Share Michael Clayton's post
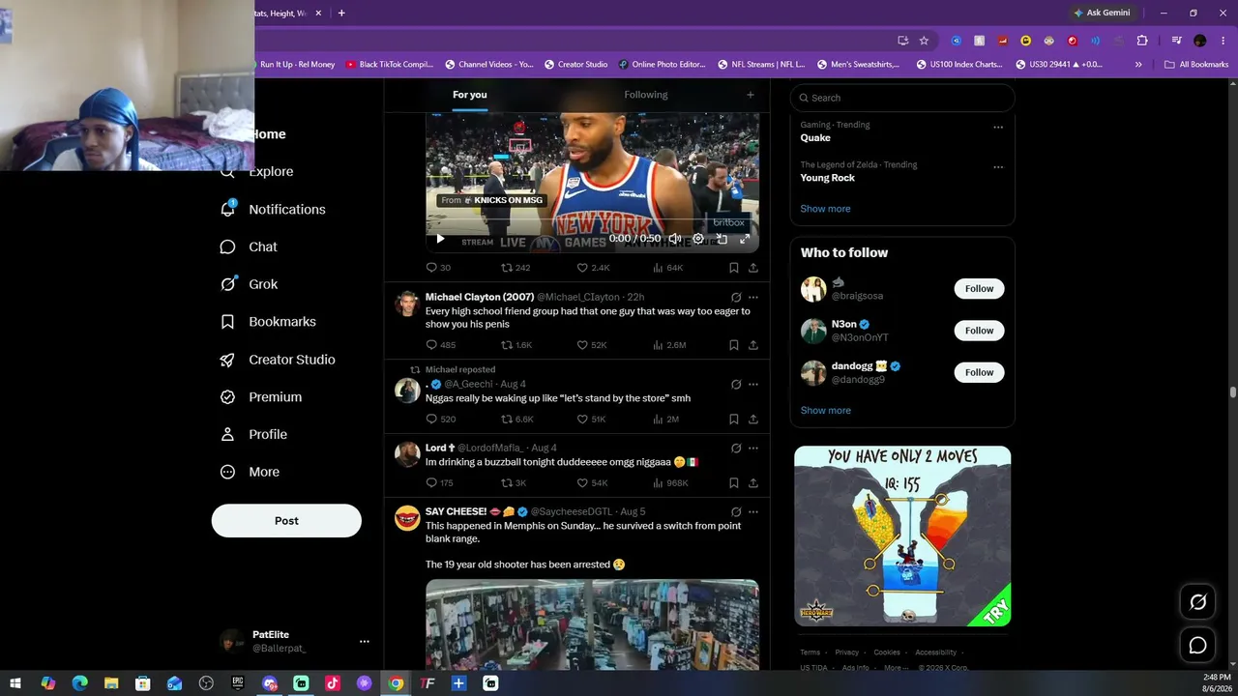The width and height of the screenshot is (1238, 696). coord(753,345)
